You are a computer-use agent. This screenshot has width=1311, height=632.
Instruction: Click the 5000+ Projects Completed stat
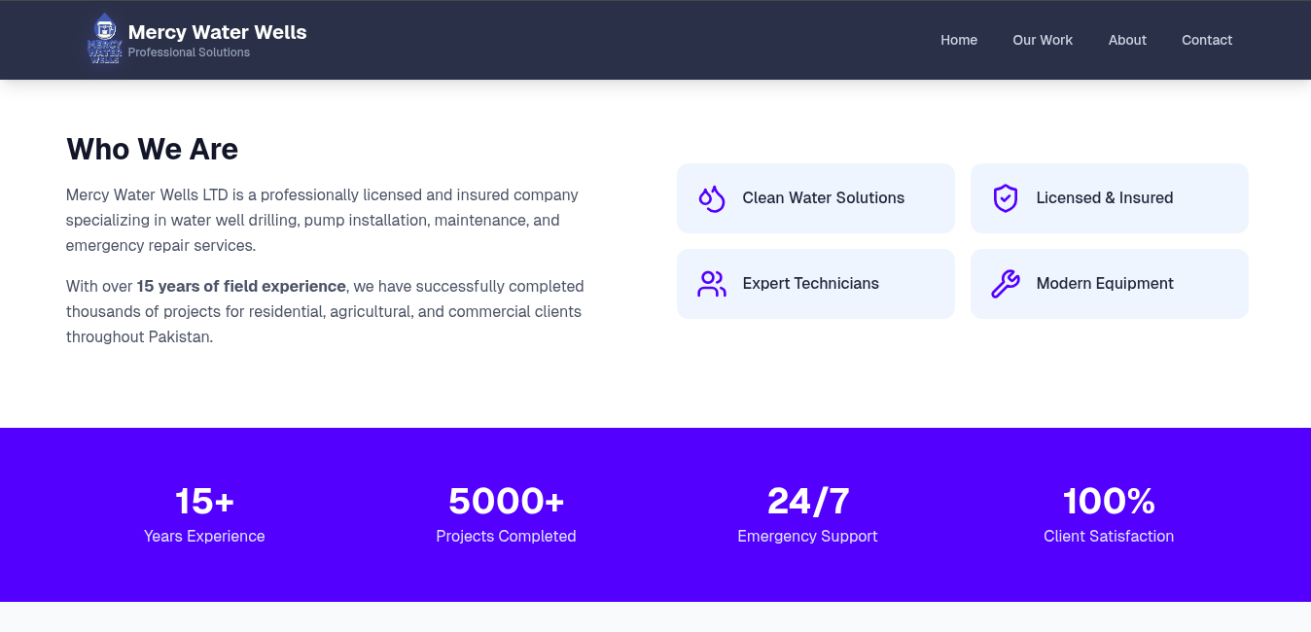click(x=506, y=513)
